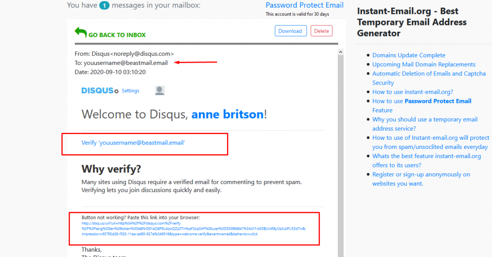Open Whats the best feature article

pyautogui.click(x=427, y=160)
